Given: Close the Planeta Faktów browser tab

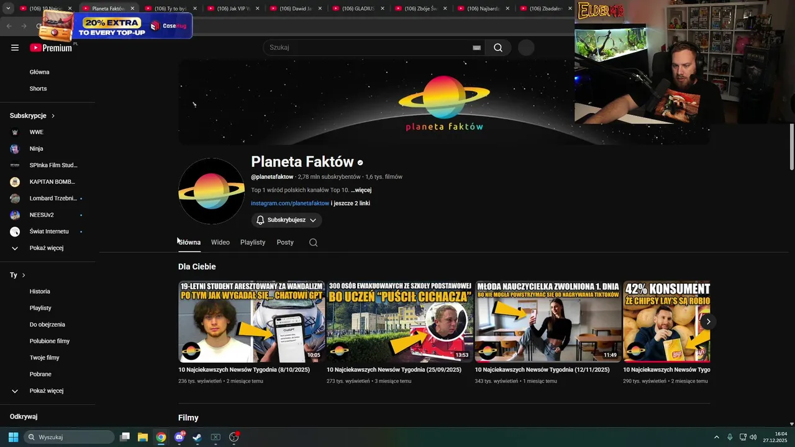Looking at the screenshot, I should click(x=132, y=9).
